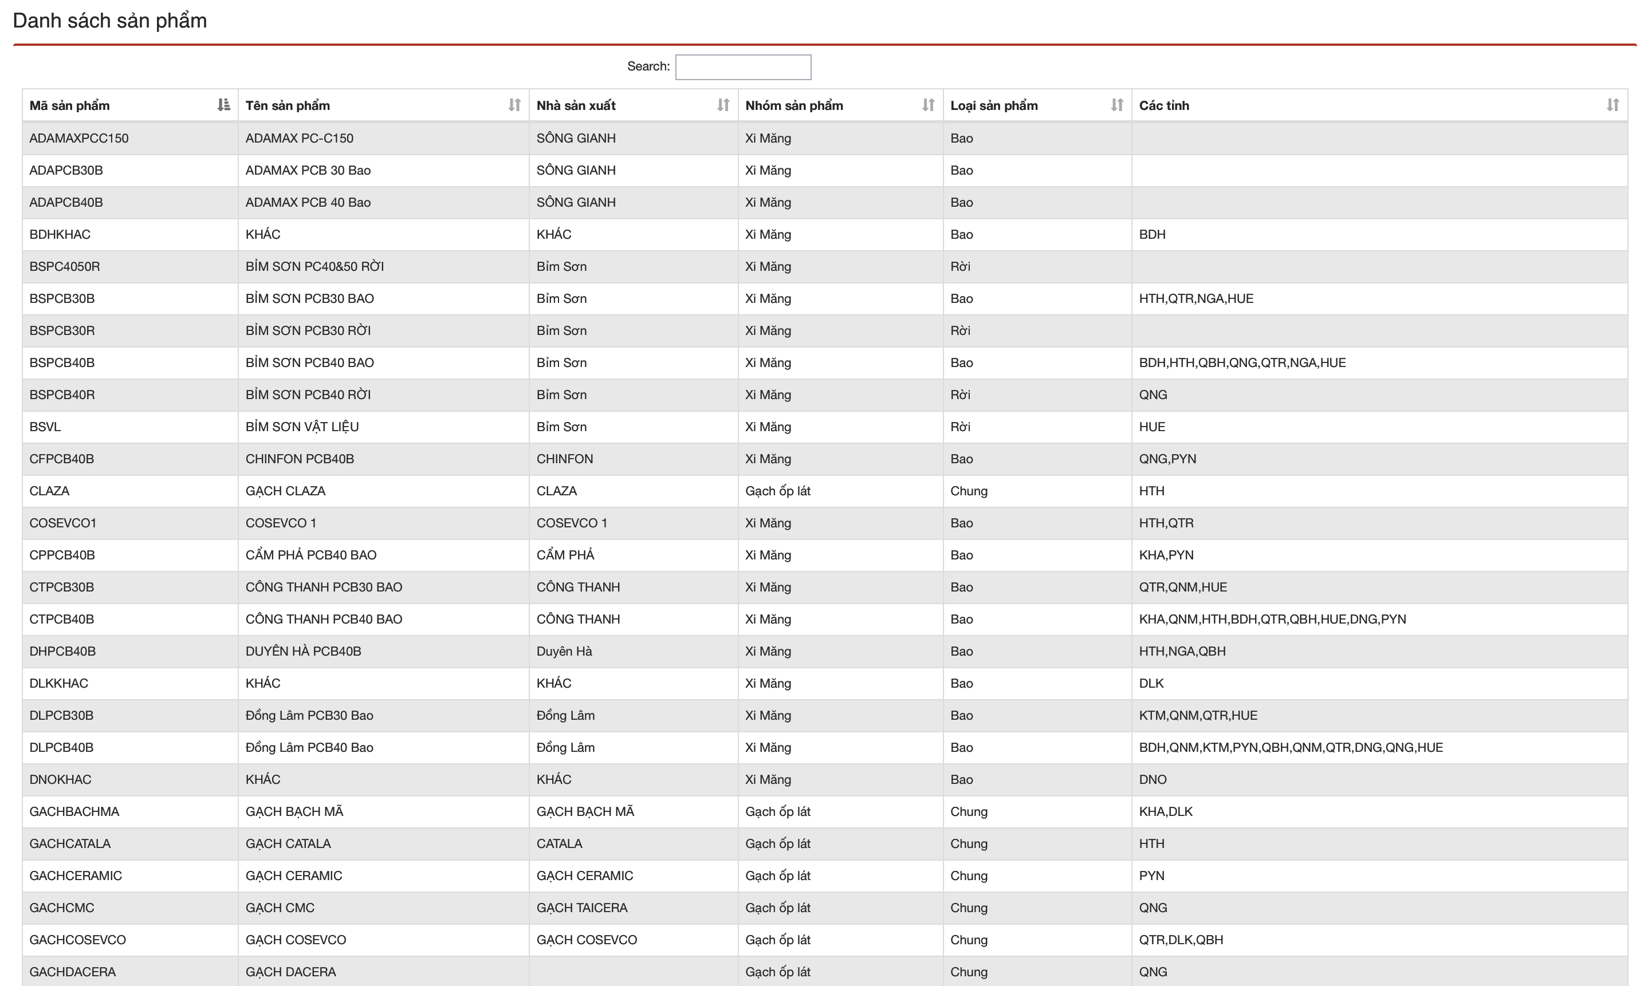This screenshot has height=986, width=1644.
Task: Click provinces 'QNG,PYN' in CHINFON row
Action: point(1167,459)
